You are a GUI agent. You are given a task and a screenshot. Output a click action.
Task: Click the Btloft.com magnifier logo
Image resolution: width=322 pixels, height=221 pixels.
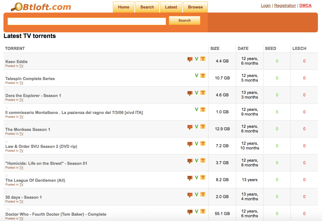pyautogui.click(x=41, y=7)
